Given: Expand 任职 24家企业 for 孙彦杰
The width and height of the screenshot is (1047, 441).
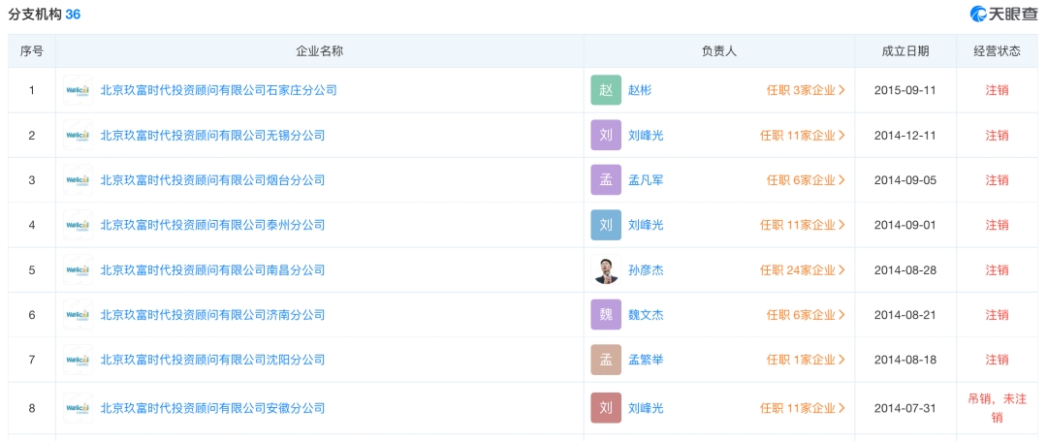Looking at the screenshot, I should point(803,269).
